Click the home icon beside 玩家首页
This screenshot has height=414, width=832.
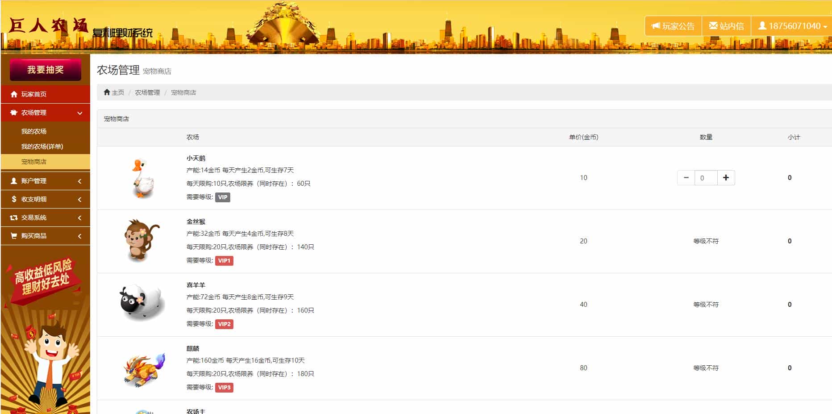pyautogui.click(x=14, y=94)
